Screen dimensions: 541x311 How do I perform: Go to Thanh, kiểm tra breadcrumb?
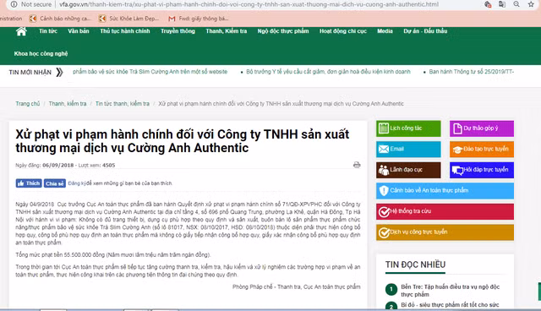(68, 103)
